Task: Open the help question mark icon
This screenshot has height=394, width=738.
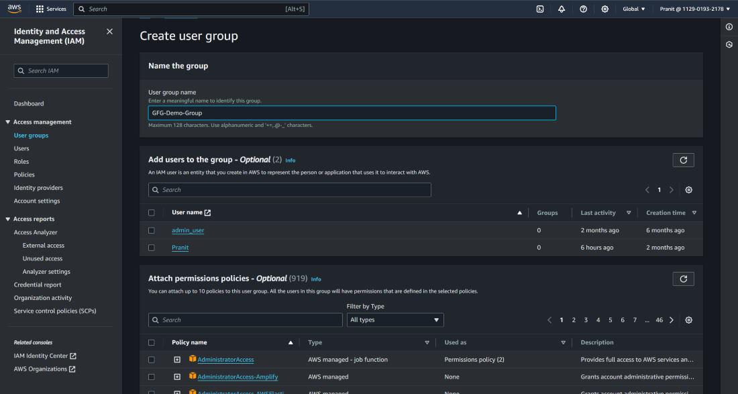Action: coord(583,9)
